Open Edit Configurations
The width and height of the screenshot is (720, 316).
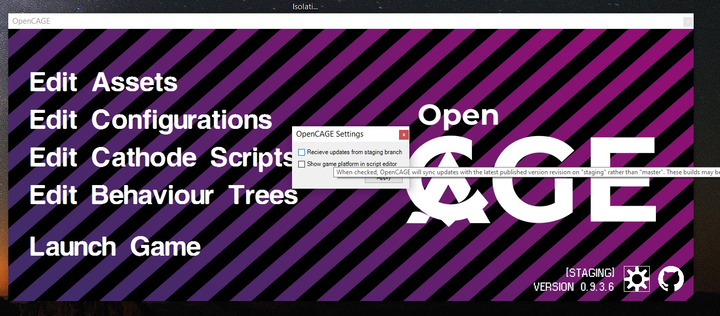150,120
